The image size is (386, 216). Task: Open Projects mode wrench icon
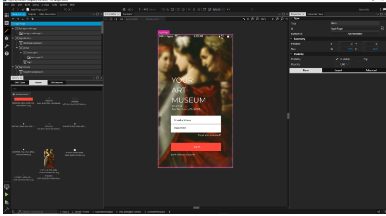point(7,46)
